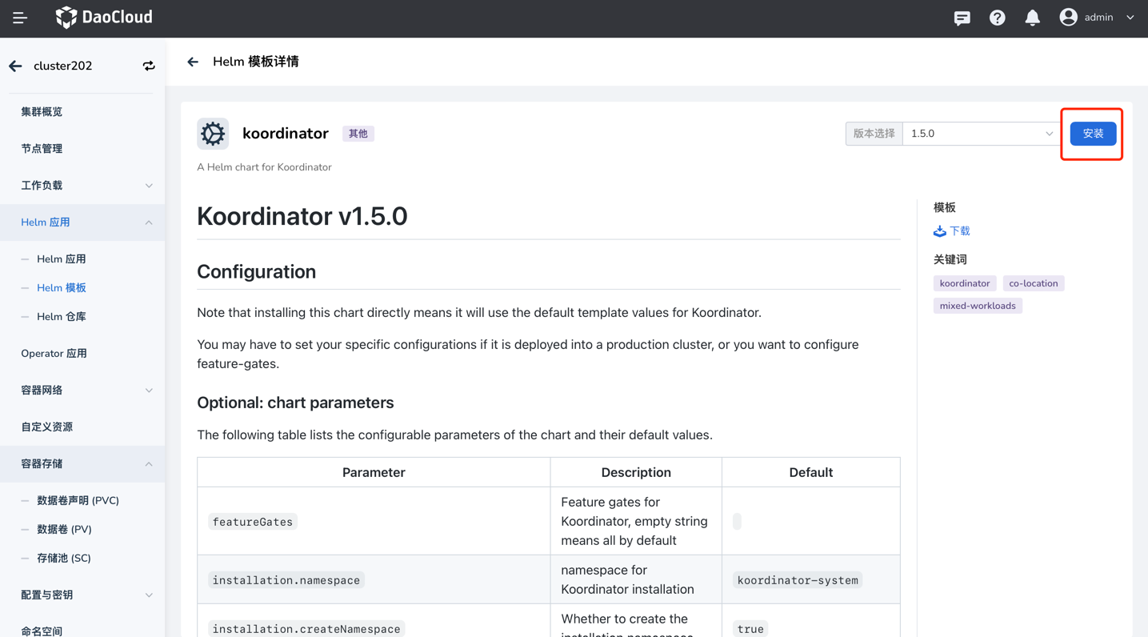Click the DaoCloud logo

click(104, 18)
